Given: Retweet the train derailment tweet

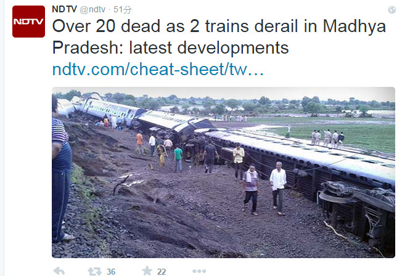Looking at the screenshot, I should pos(94,271).
